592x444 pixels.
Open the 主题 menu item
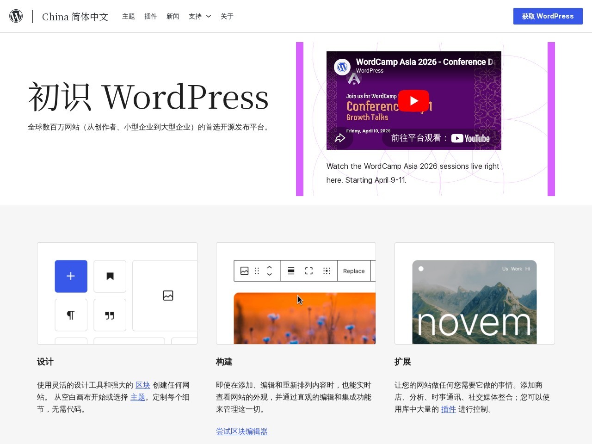point(128,16)
